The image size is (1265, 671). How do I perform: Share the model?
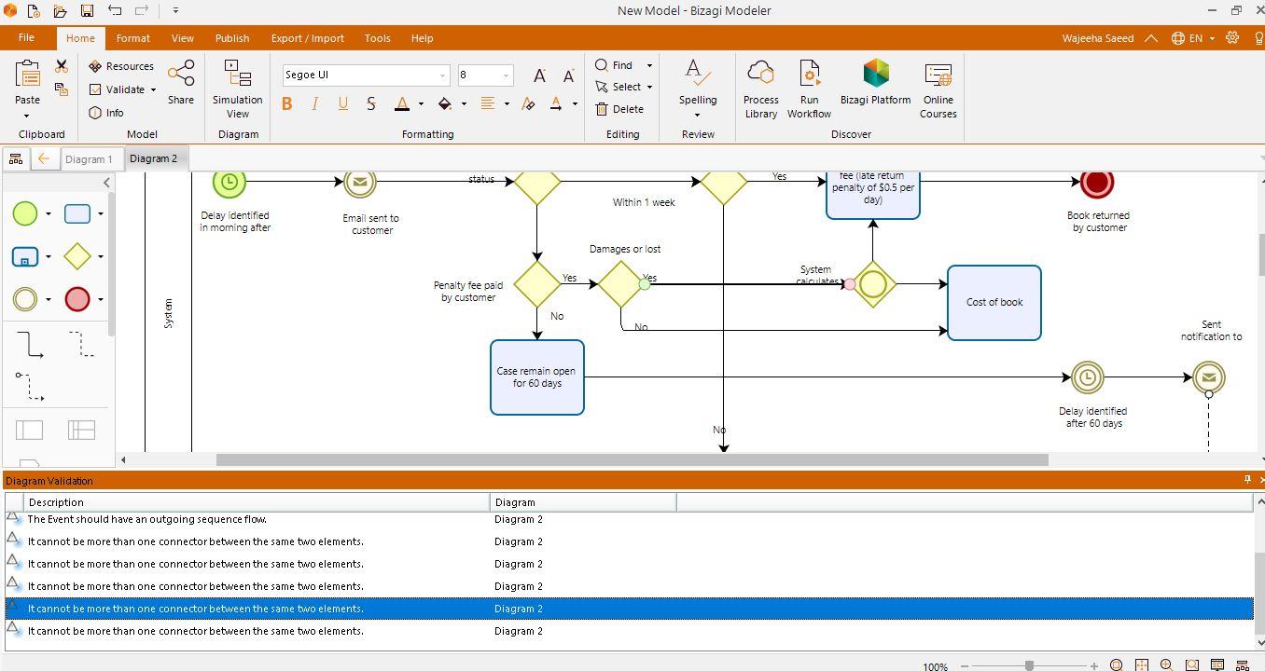pyautogui.click(x=181, y=82)
